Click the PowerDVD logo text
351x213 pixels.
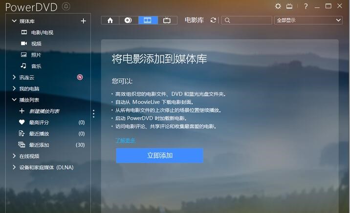pyautogui.click(x=31, y=7)
